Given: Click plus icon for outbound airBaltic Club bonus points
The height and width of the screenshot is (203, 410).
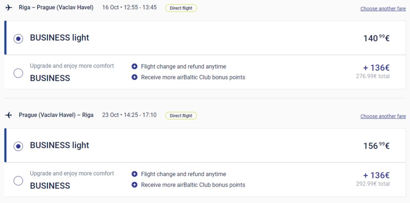Looking at the screenshot, I should tap(135, 77).
